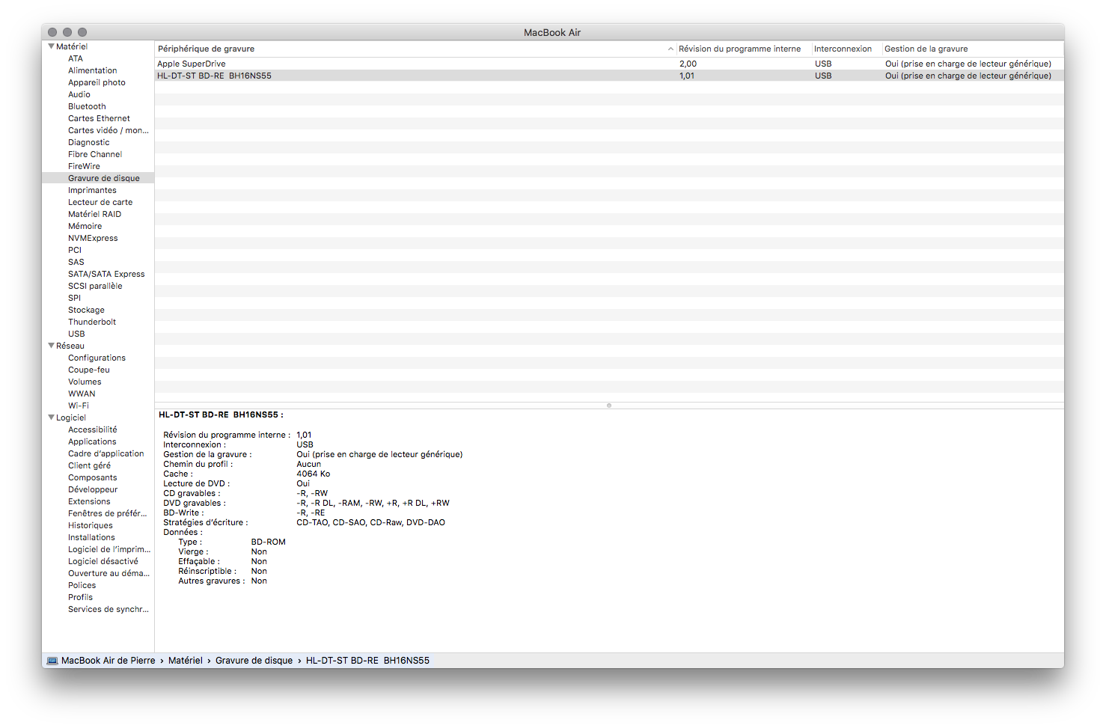Select Lecteur de carte entry

(x=100, y=202)
